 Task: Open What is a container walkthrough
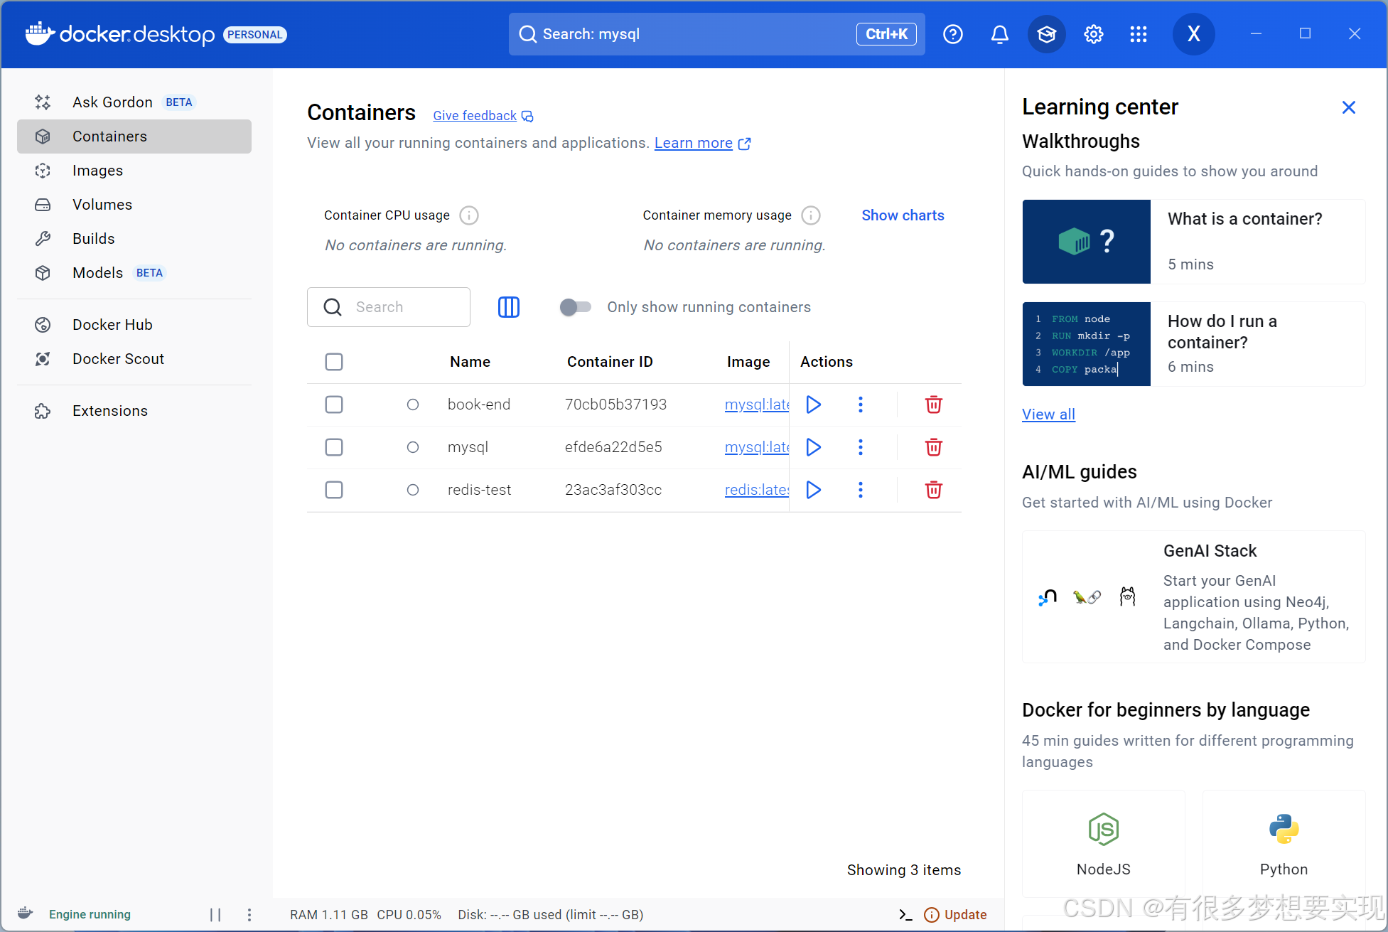(1193, 242)
